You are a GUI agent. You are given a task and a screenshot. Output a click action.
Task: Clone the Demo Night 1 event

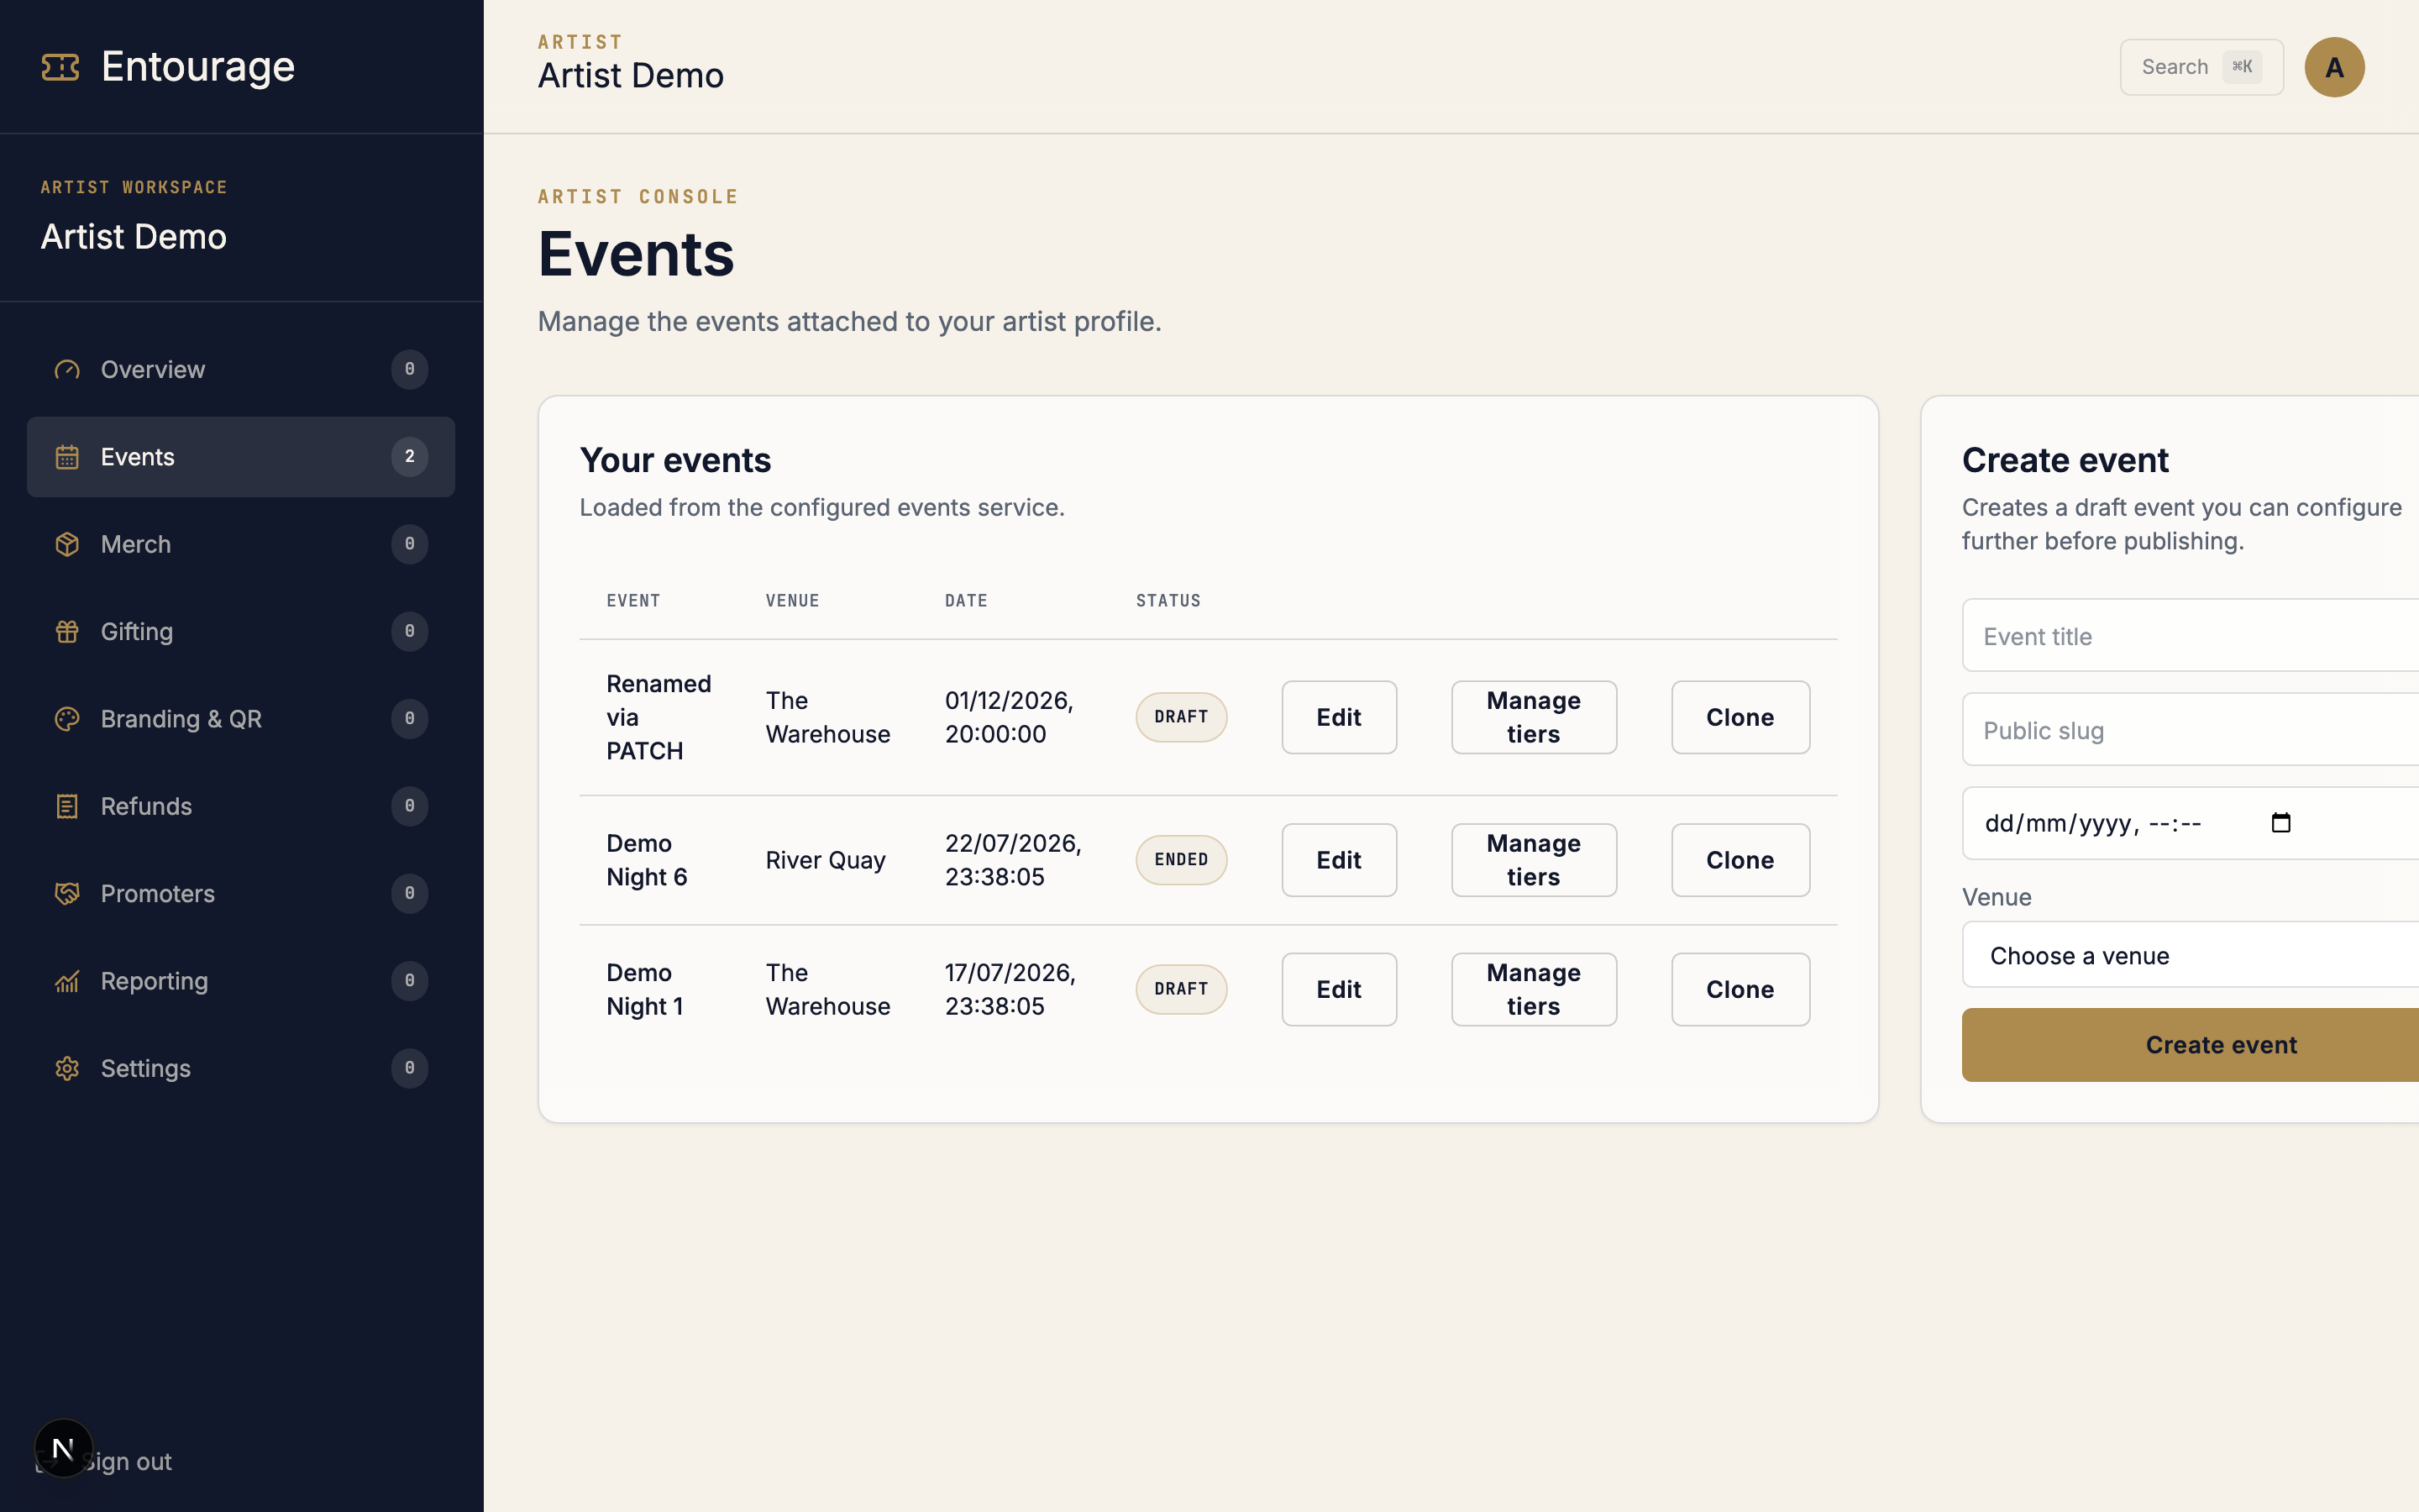pos(1740,989)
